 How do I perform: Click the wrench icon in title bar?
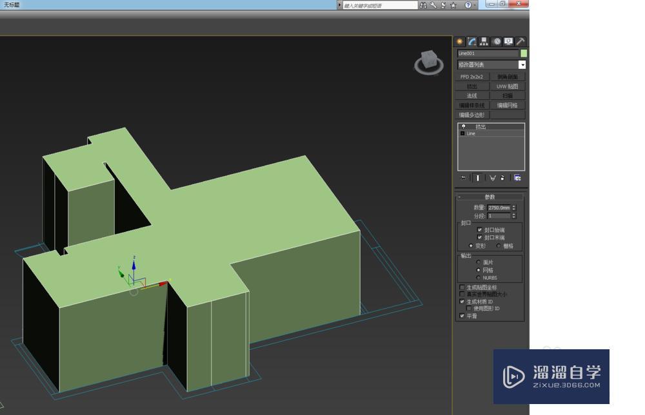[x=433, y=5]
